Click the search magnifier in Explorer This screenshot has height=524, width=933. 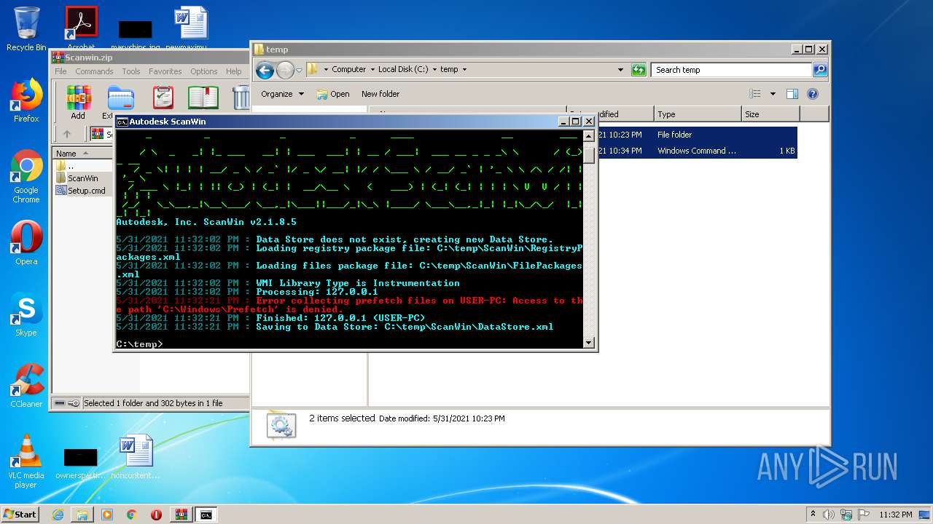pos(820,70)
